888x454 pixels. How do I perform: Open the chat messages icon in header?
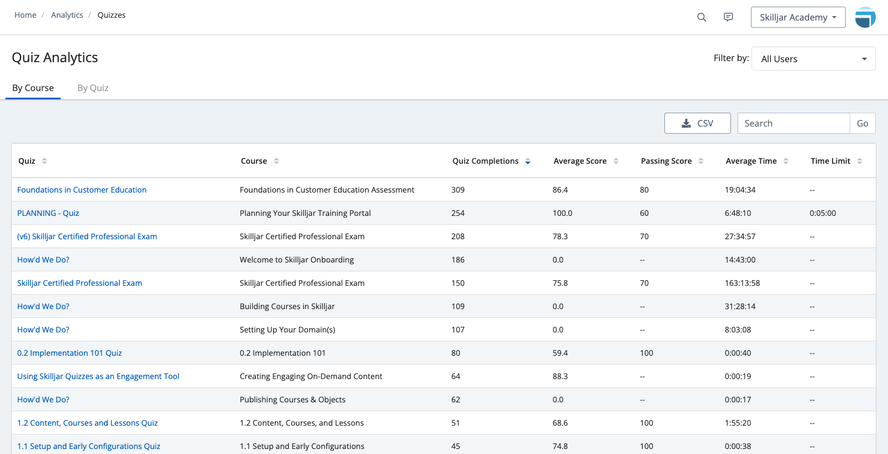728,17
